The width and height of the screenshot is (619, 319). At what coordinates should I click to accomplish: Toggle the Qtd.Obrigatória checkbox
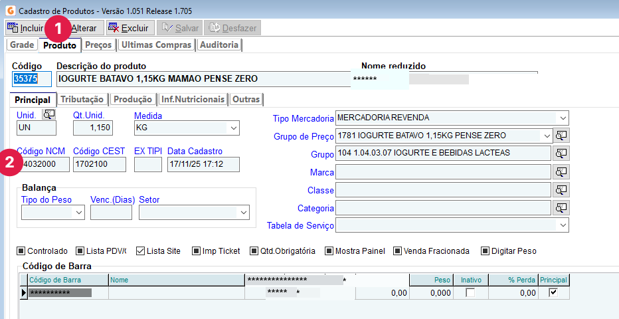(x=254, y=251)
